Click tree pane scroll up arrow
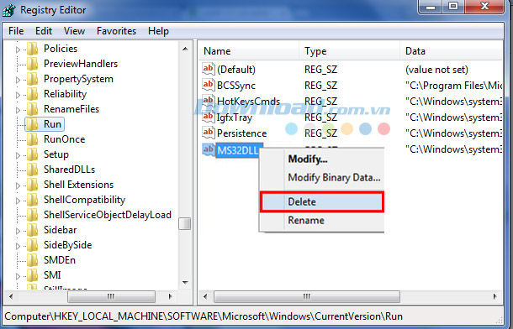Viewport: 513px width, 329px height. pyautogui.click(x=185, y=49)
